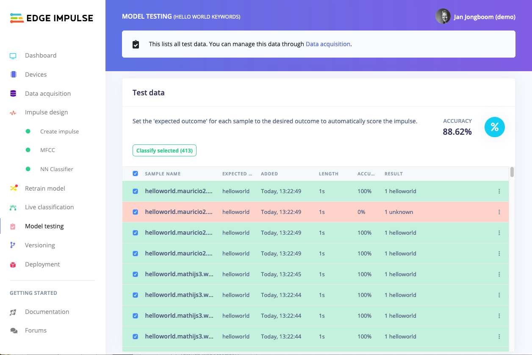Click the Devices chip icon
The image size is (532, 355).
(x=13, y=75)
